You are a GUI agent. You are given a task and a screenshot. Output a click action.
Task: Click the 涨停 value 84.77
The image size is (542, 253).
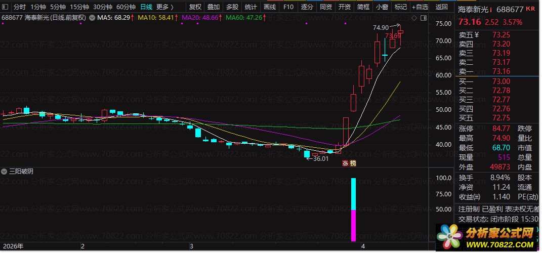[x=501, y=129]
